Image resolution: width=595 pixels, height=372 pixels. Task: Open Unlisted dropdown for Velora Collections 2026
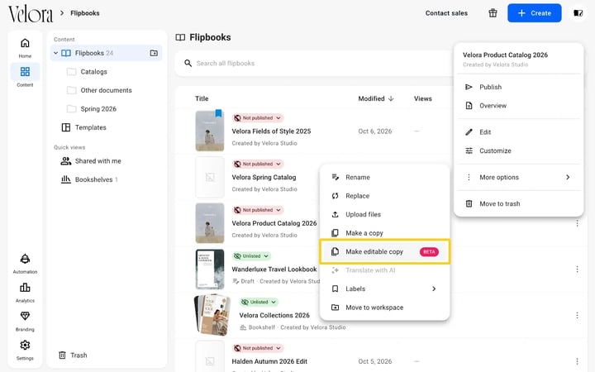(259, 303)
